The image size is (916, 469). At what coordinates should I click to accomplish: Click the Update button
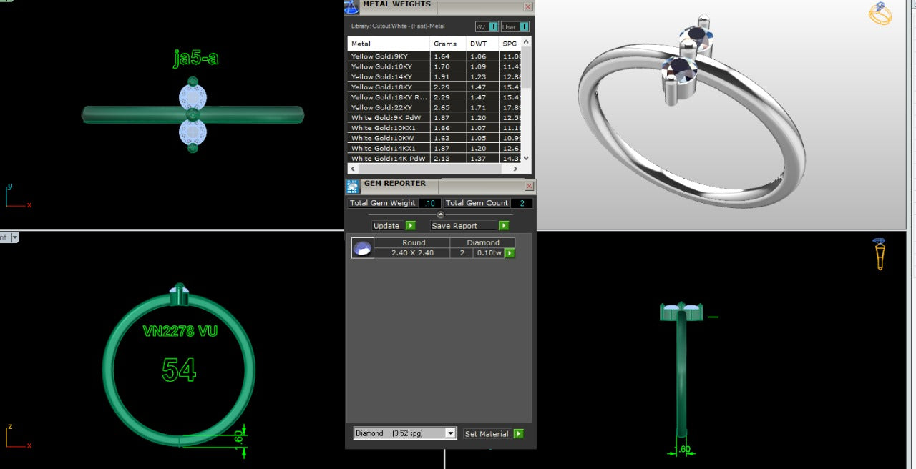[x=387, y=226]
